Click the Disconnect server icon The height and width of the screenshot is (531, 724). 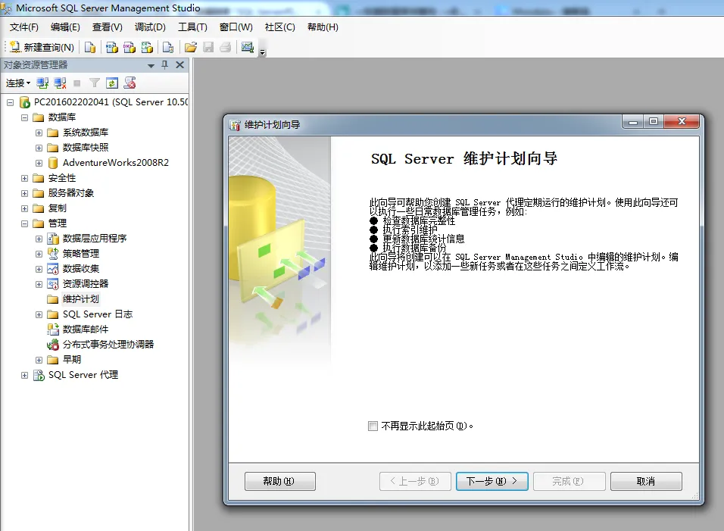tap(60, 83)
